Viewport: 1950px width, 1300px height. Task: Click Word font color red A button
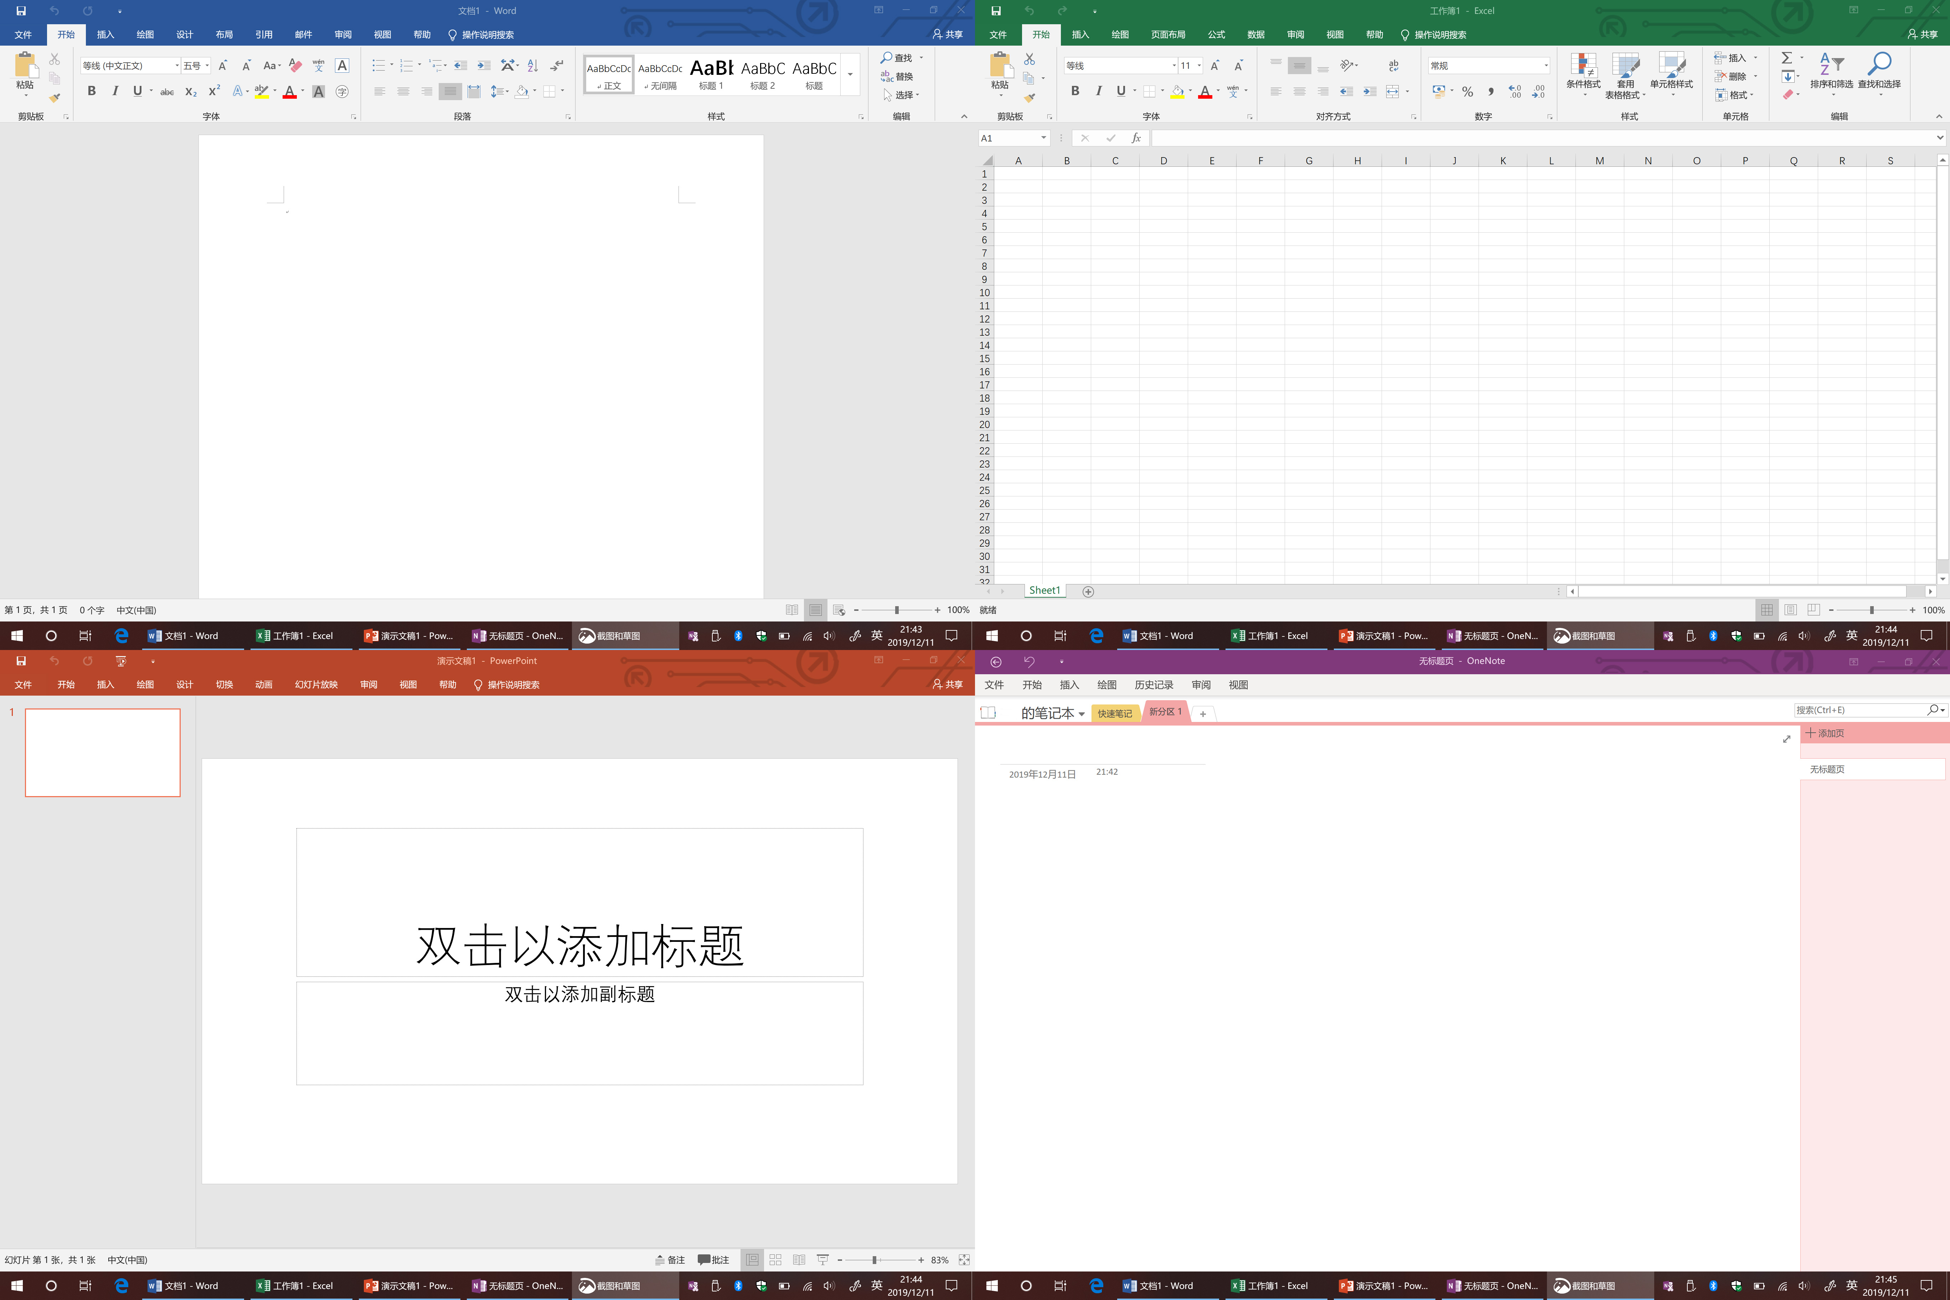coord(289,91)
